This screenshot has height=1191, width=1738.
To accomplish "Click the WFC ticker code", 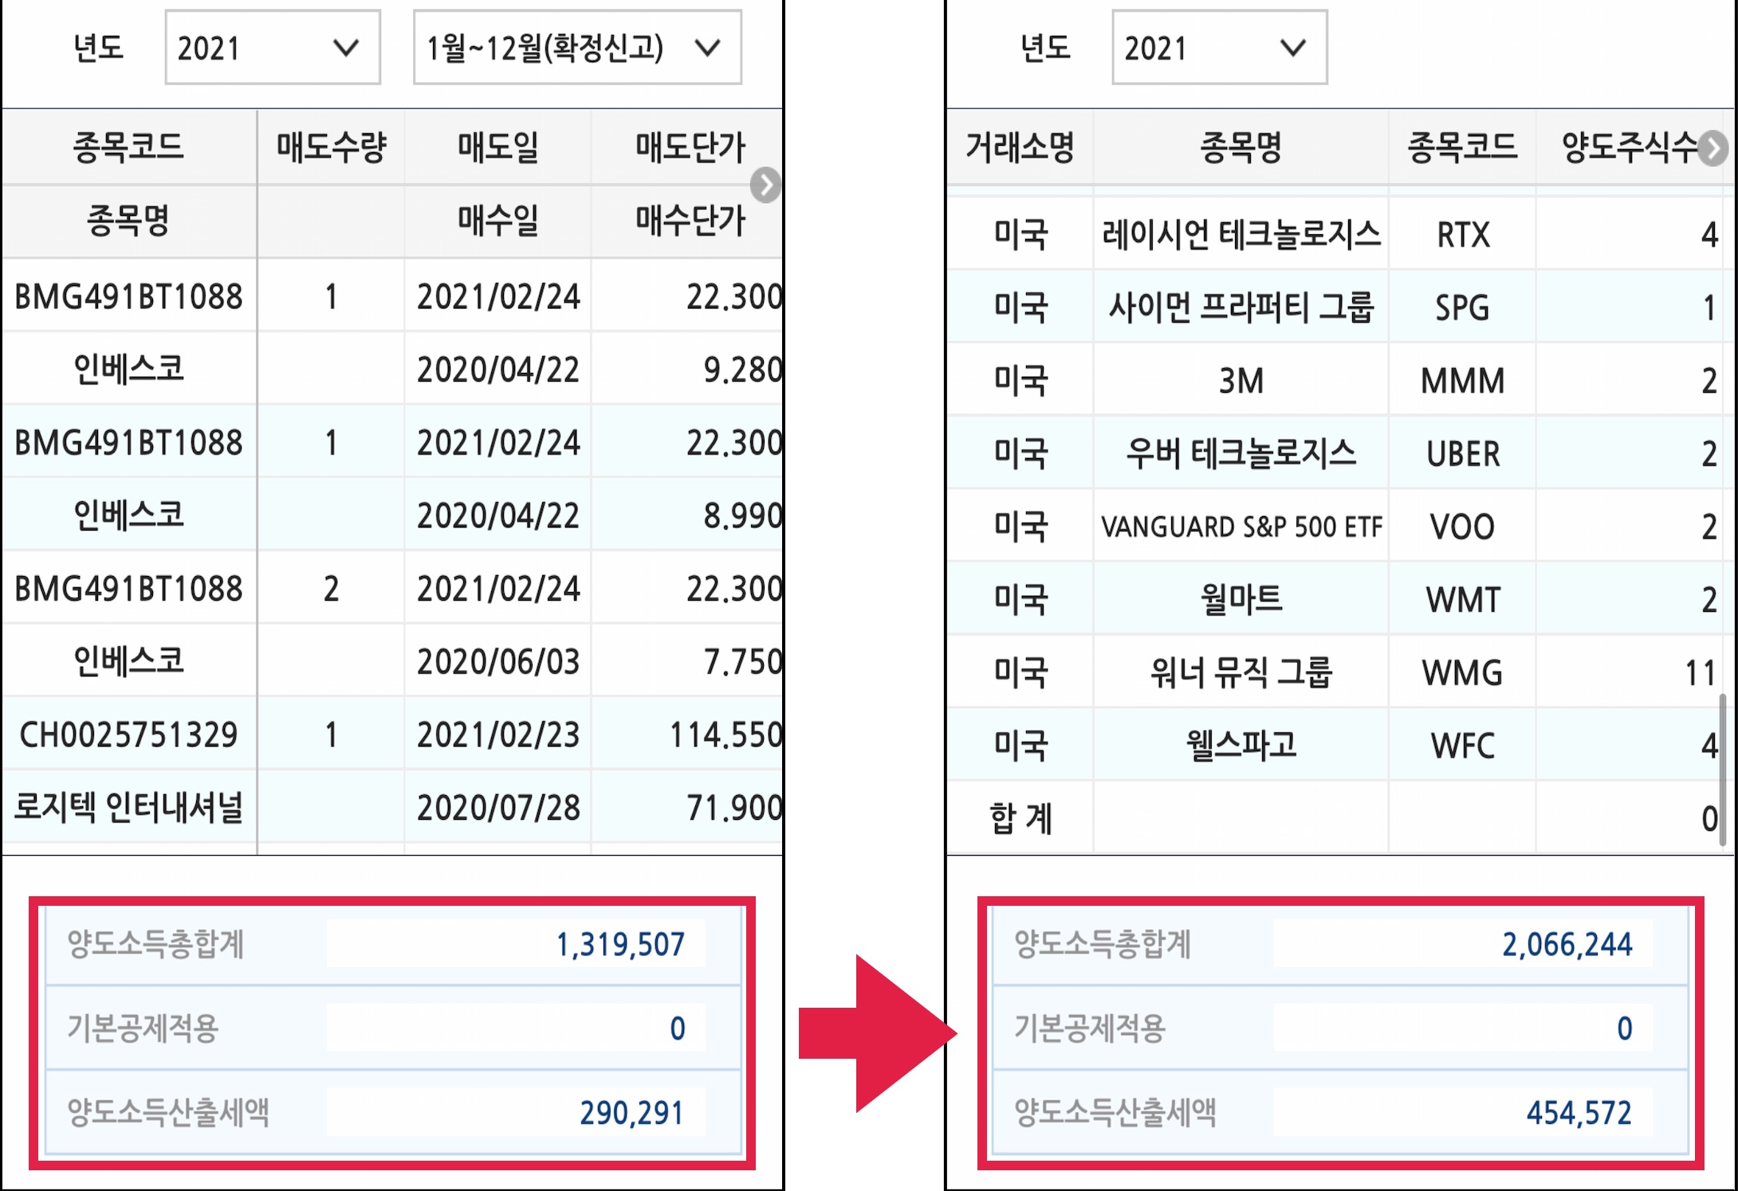I will [x=1462, y=746].
